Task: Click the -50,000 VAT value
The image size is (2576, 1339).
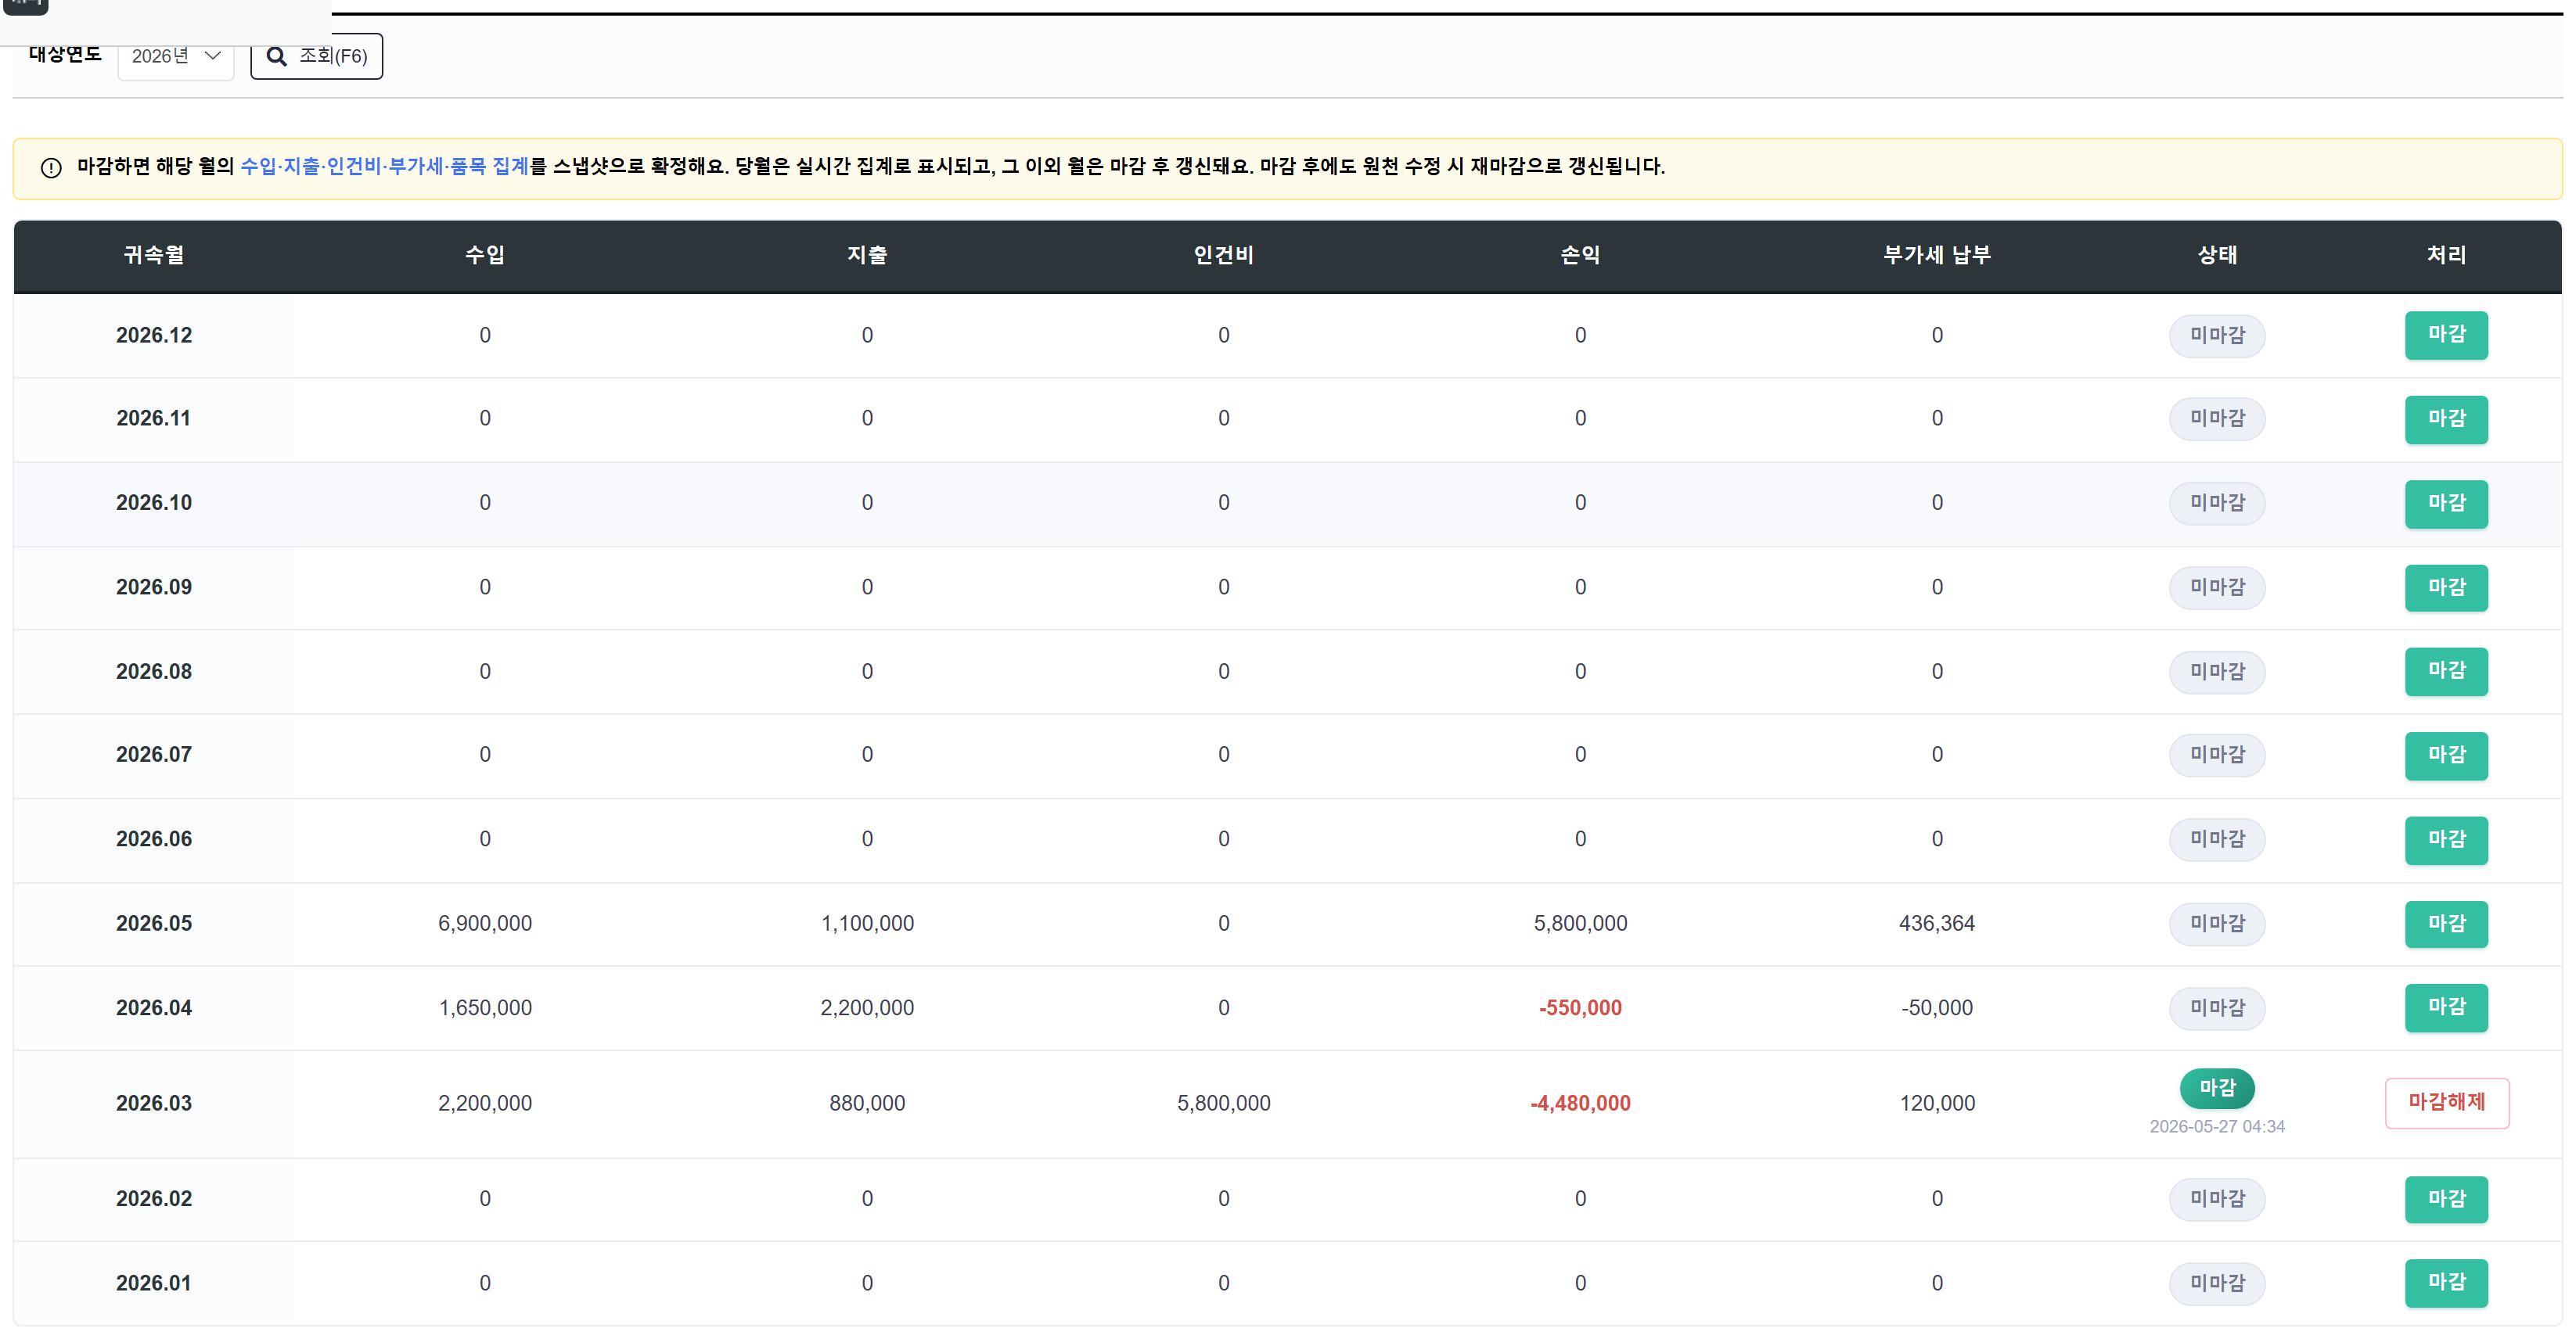Action: 1936,1008
